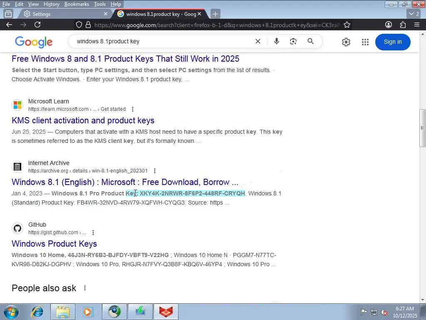Image resolution: width=426 pixels, height=320 pixels.
Task: Open Google quick settings gear
Action: point(346,42)
